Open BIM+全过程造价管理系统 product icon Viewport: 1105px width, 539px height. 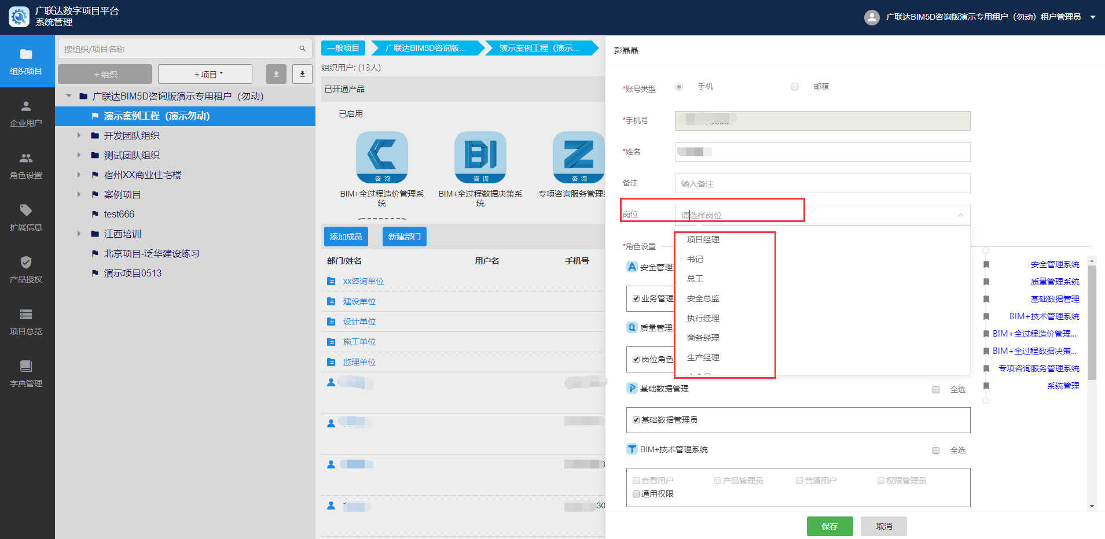pos(382,157)
